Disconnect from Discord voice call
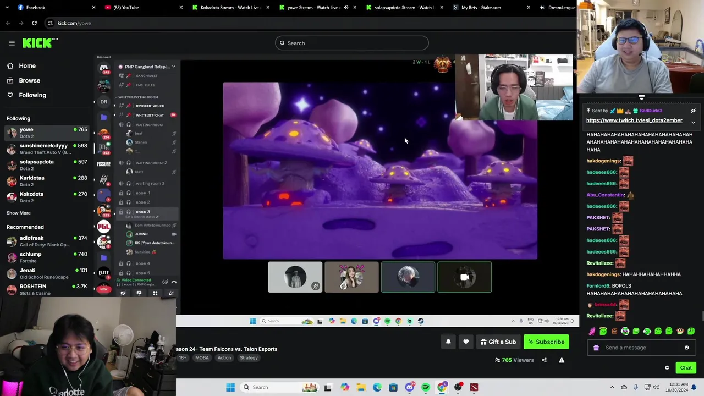Screen dimensions: 704x396 tap(174, 282)
